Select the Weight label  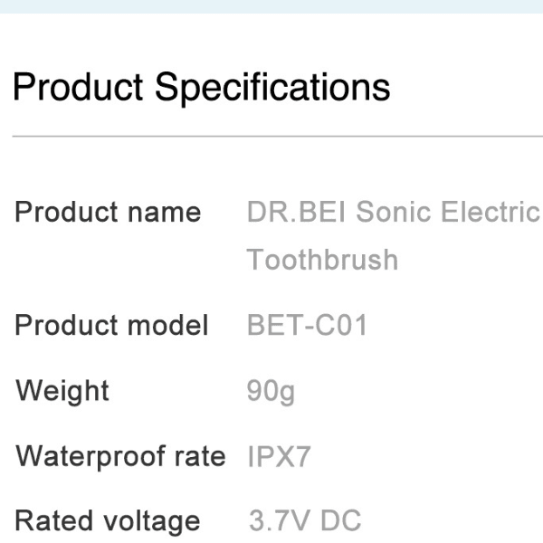pos(62,391)
